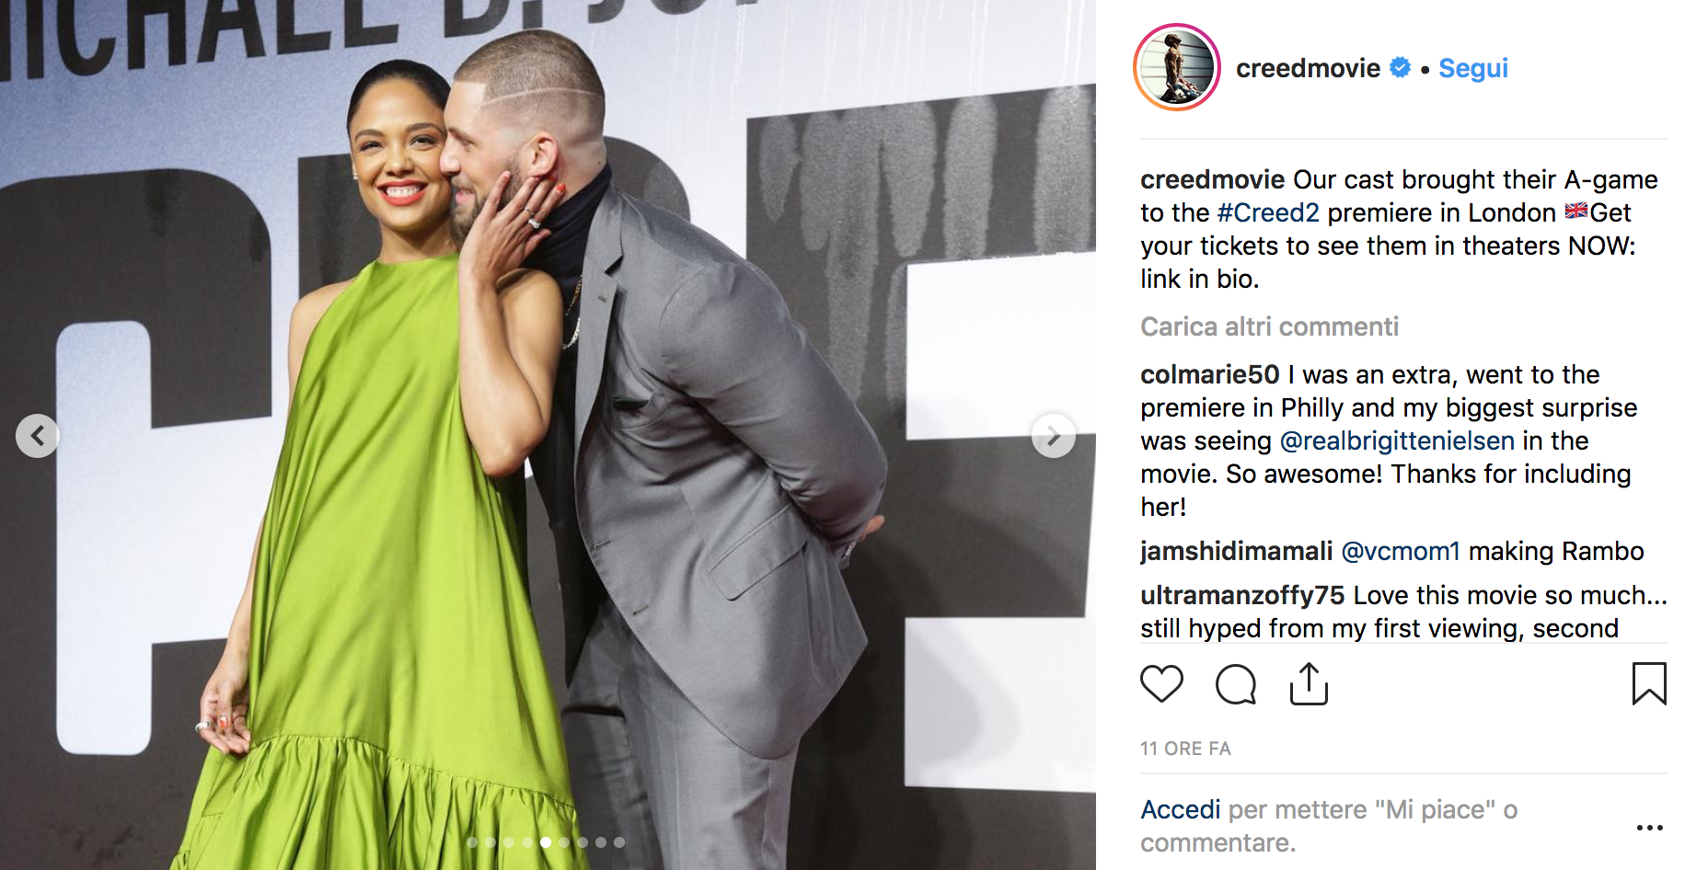Click the 11 ORE FA timestamp
The image size is (1708, 870).
pyautogui.click(x=1185, y=749)
